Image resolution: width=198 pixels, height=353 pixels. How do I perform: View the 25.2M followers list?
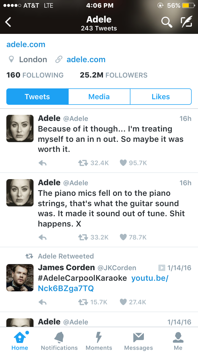click(x=114, y=75)
